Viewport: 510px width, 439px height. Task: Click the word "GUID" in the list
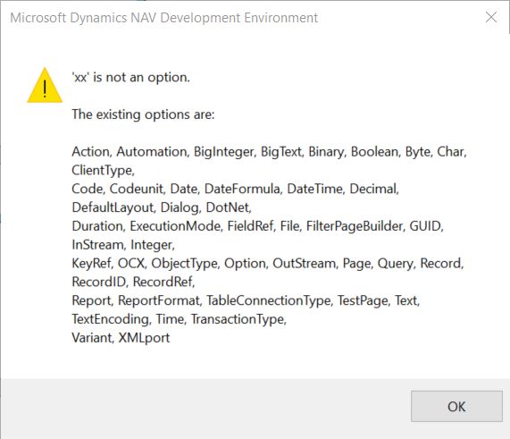point(425,226)
